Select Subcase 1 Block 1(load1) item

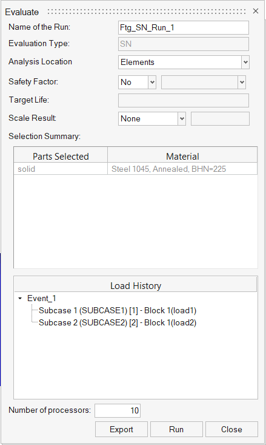pos(118,310)
